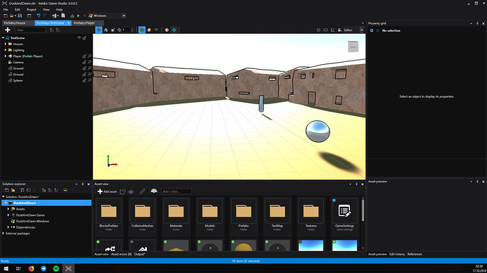Viewport: 487px width, 273px height.
Task: Switch to Asset errors (0) tab
Action: (x=121, y=254)
